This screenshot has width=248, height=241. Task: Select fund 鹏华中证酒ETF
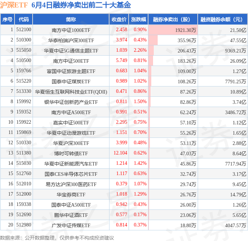[x=71, y=215]
